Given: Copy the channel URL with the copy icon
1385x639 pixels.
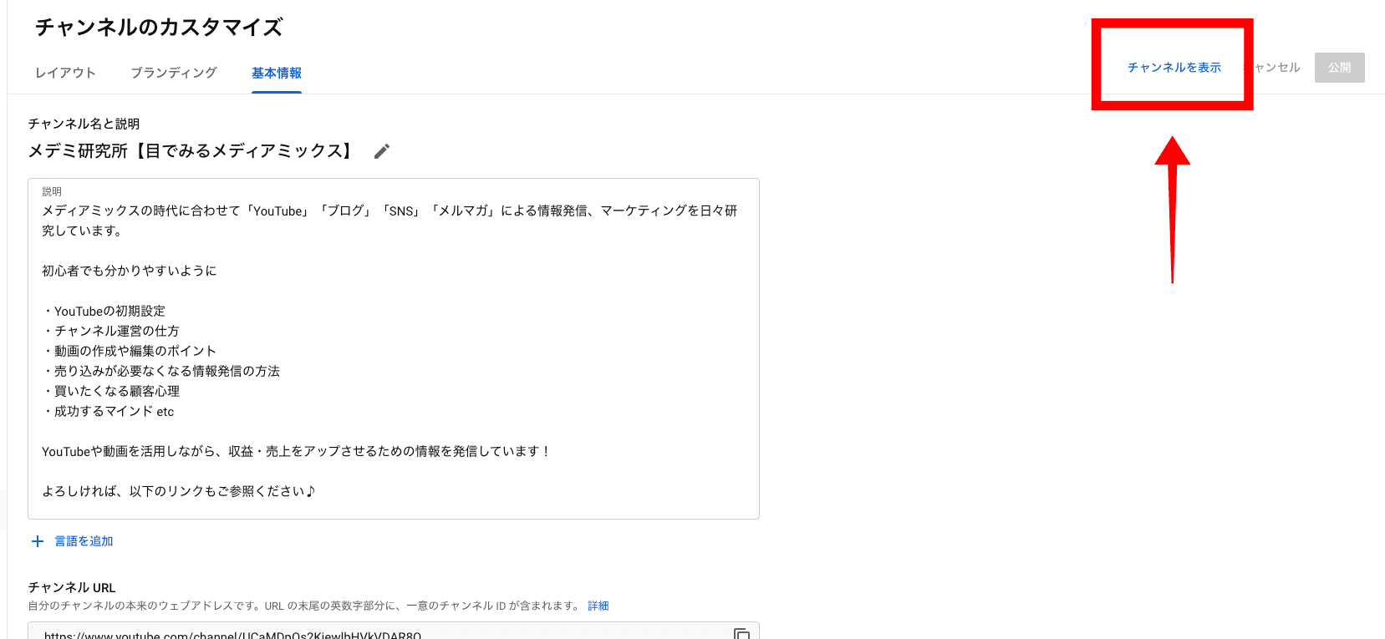Looking at the screenshot, I should pyautogui.click(x=741, y=633).
